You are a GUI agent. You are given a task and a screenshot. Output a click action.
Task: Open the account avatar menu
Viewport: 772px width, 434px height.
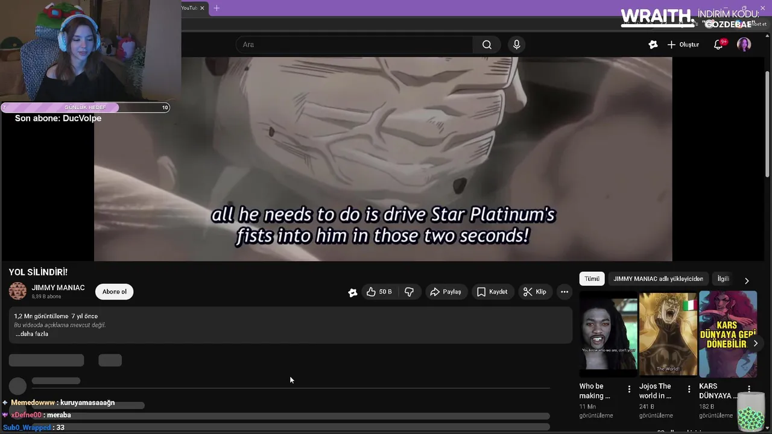click(x=744, y=45)
